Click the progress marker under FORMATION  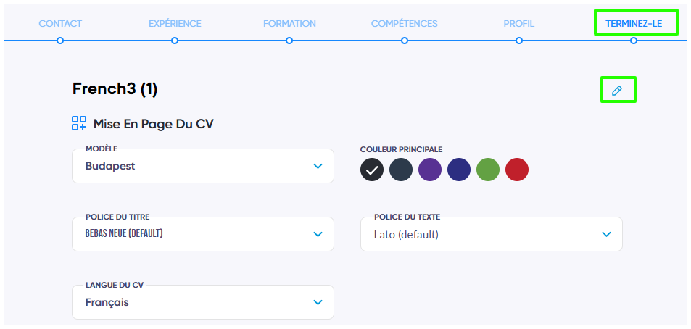click(289, 41)
